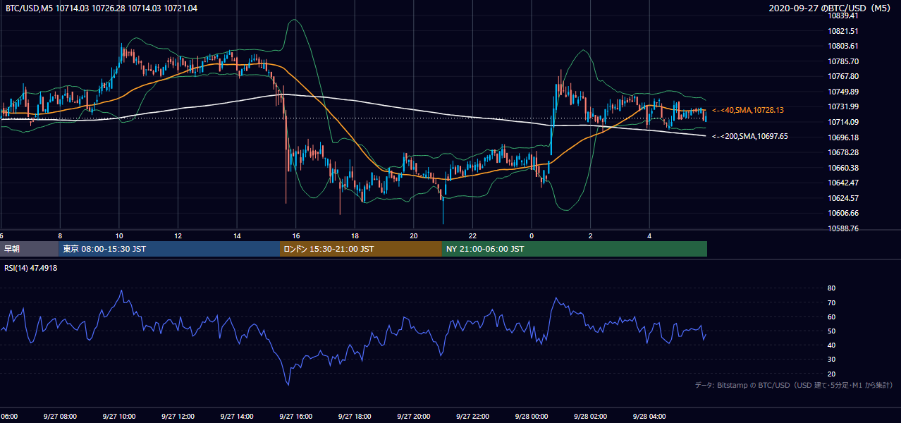The image size is (901, 423).
Task: Click the 9/27 16:00 time label
Action: coord(295,416)
